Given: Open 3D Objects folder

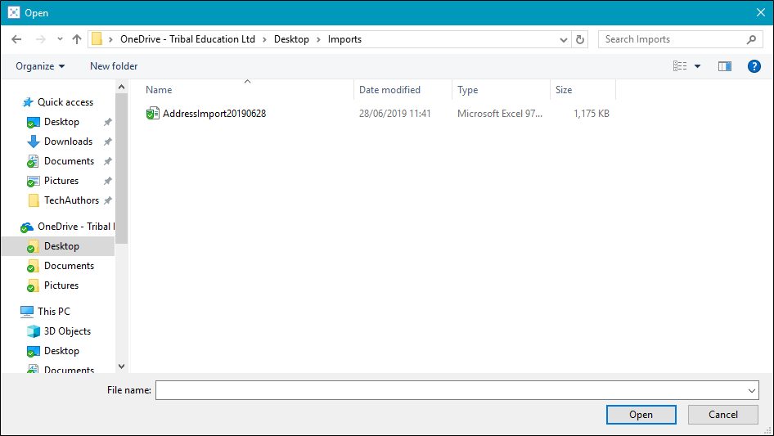Looking at the screenshot, I should pos(67,331).
